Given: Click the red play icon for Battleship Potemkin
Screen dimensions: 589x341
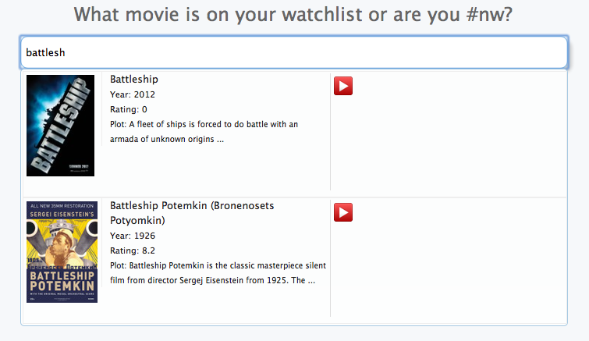Looking at the screenshot, I should tap(343, 212).
